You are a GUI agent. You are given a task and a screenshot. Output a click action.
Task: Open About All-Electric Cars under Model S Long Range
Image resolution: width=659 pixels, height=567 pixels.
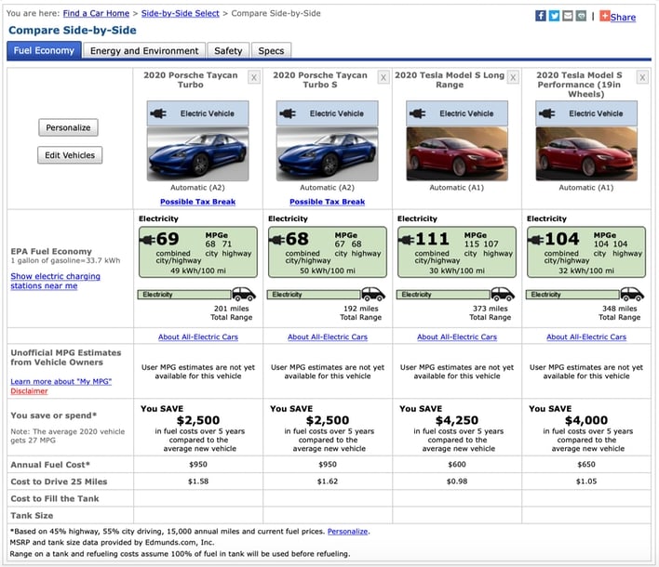click(x=457, y=337)
